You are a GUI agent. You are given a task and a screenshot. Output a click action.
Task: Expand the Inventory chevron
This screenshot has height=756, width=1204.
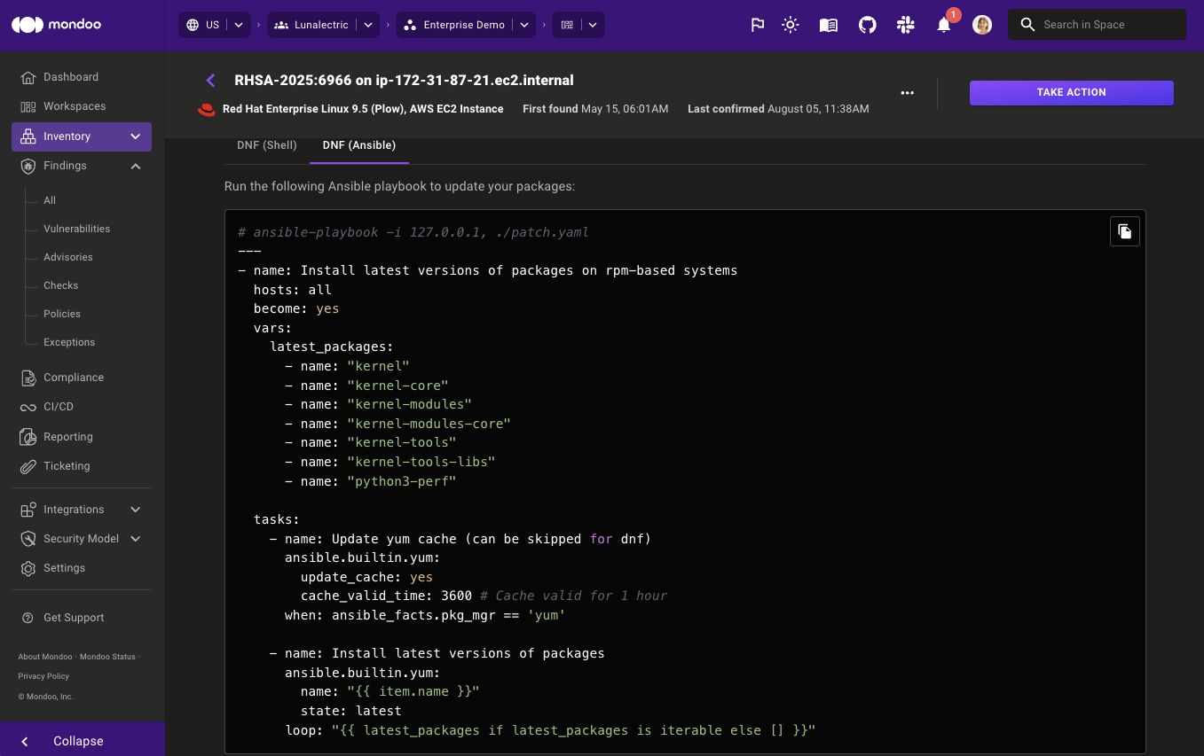point(136,136)
